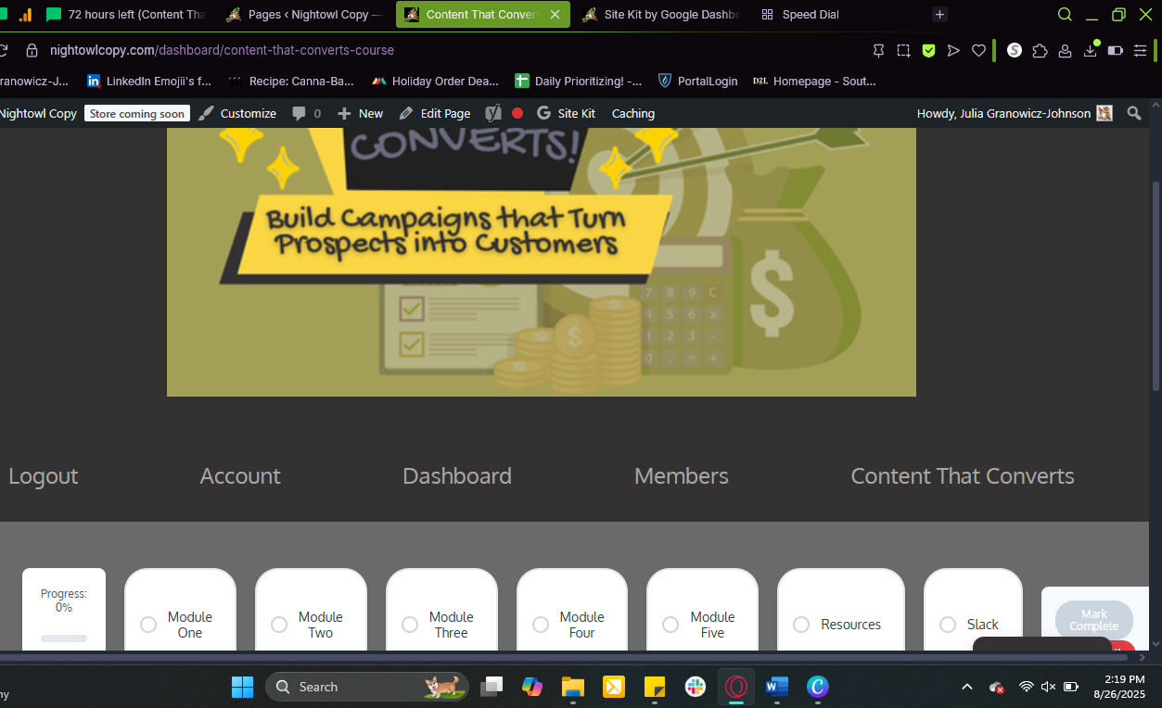Select the Module One radio button

click(x=148, y=625)
